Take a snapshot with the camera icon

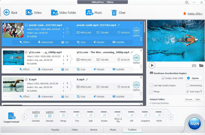194,66
